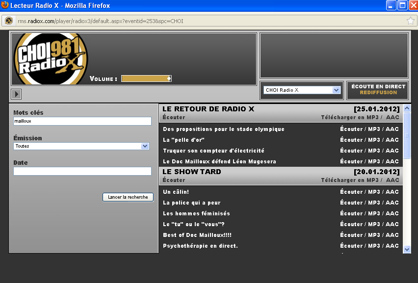This screenshot has height=283, width=418.
Task: Get AAC of Les hommes féminisés
Action: [x=392, y=213]
